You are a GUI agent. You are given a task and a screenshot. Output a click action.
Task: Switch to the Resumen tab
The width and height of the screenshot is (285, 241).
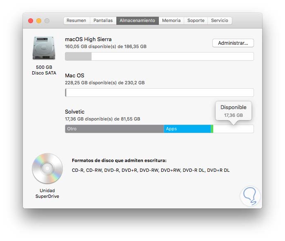76,20
